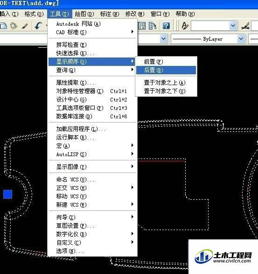
Task: Select the blue grip square on drawing
Action: [x=7, y=194]
